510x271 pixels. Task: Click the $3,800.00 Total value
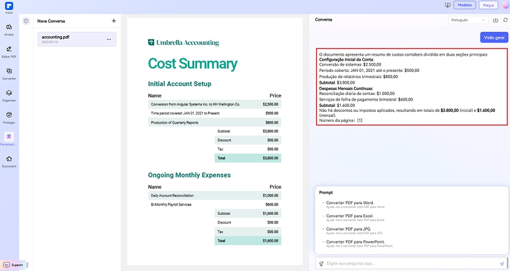(x=270, y=158)
